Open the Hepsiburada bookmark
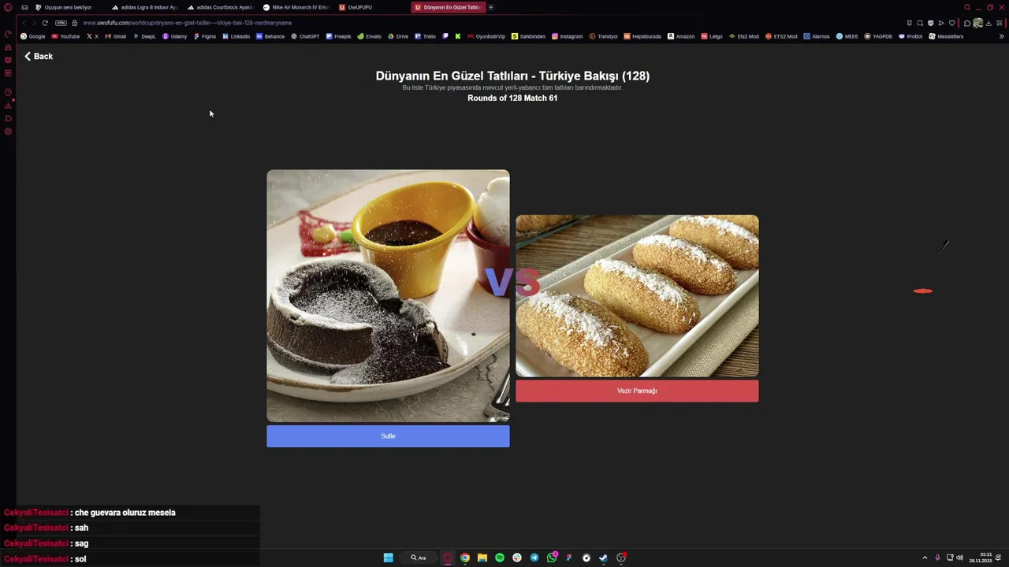The width and height of the screenshot is (1009, 567). point(642,36)
